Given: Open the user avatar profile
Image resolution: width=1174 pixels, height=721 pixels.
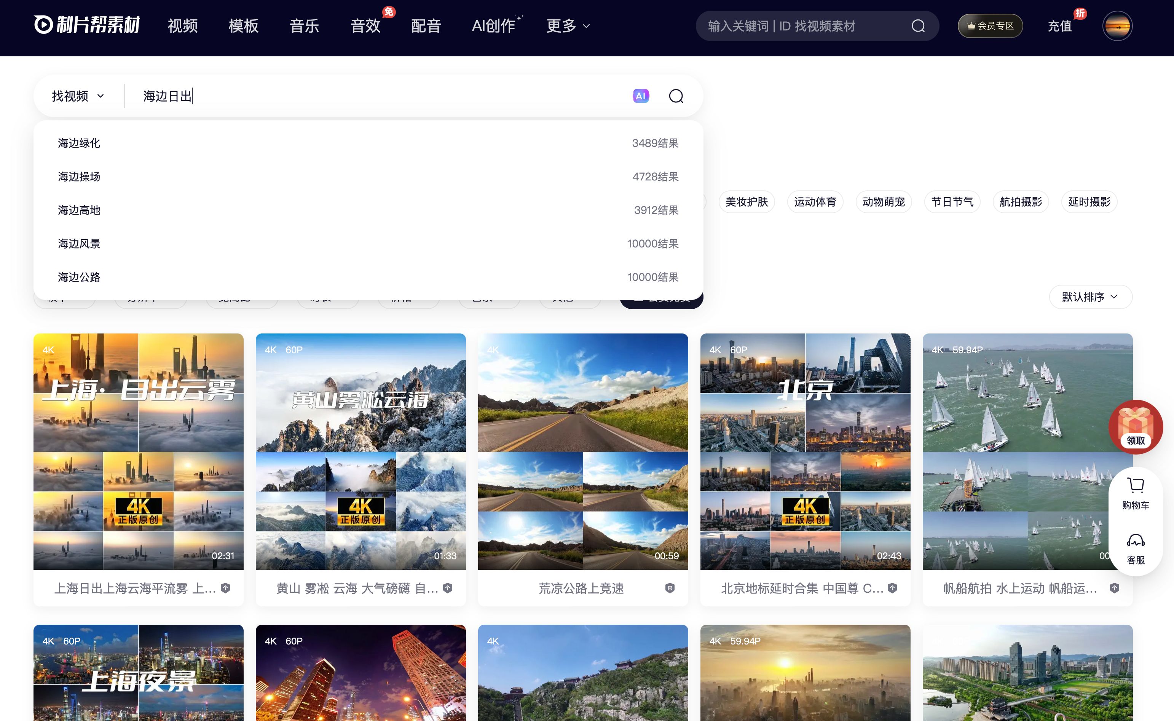Looking at the screenshot, I should pos(1117,26).
